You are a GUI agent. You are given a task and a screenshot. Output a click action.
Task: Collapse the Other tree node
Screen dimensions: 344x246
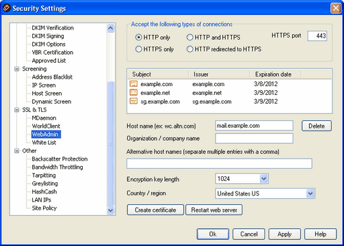click(16, 151)
